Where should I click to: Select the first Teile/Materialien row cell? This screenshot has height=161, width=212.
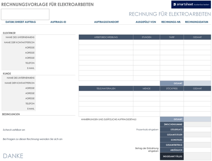[106, 93]
